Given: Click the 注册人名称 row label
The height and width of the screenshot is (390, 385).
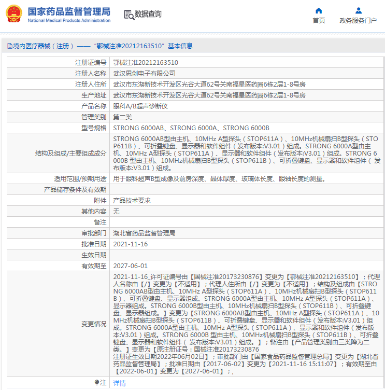Looking at the screenshot, I should point(91,73).
